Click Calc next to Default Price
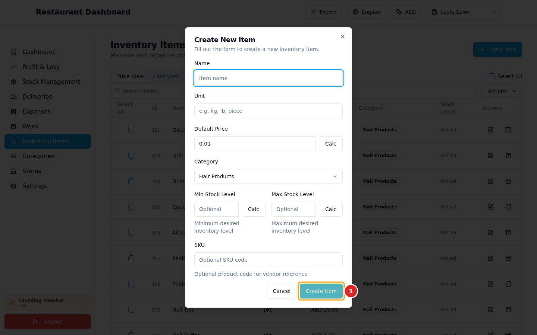The height and width of the screenshot is (335, 537). [x=330, y=144]
